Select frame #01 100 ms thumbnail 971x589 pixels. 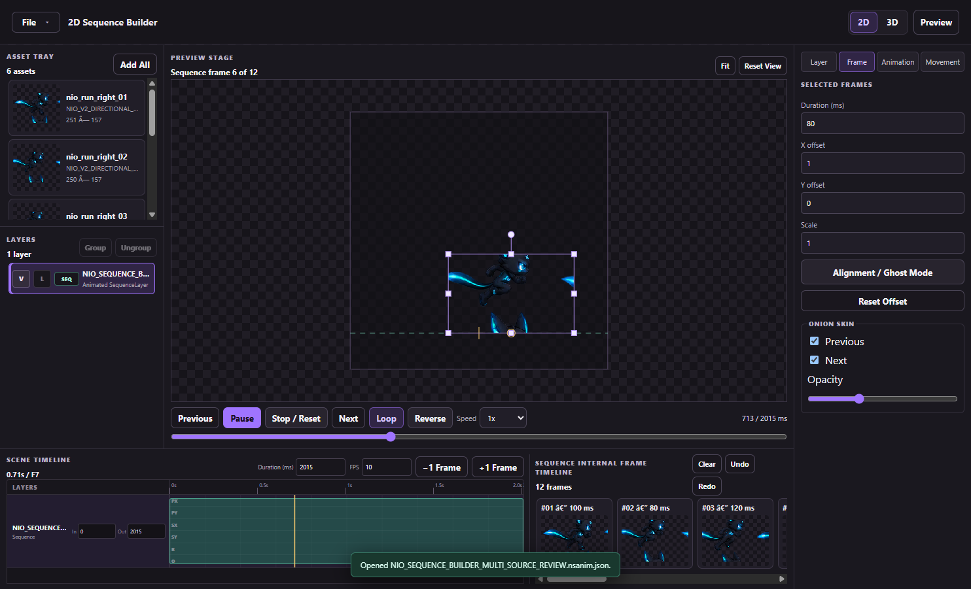[574, 533]
